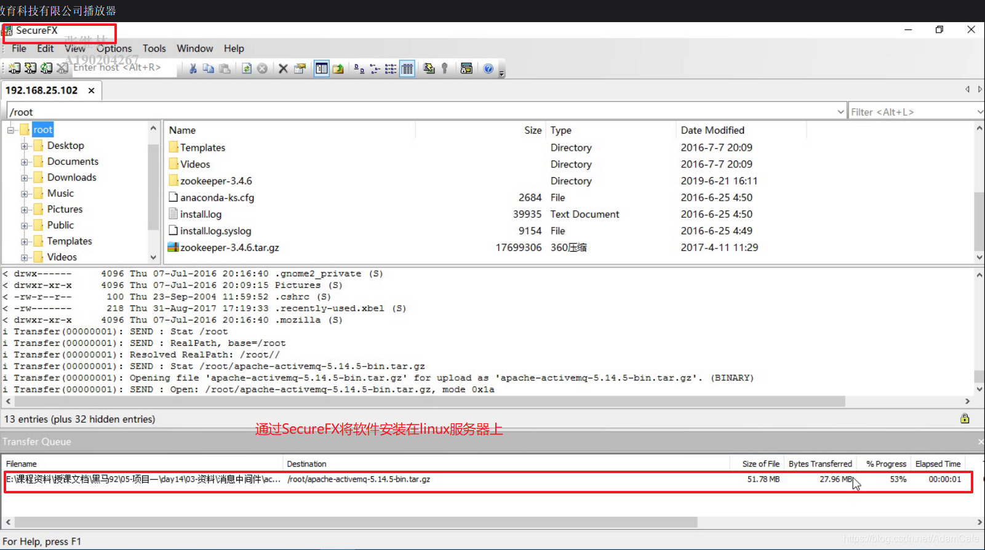This screenshot has width=985, height=550.
Task: Expand the Downloads tree folder
Action: pos(25,178)
